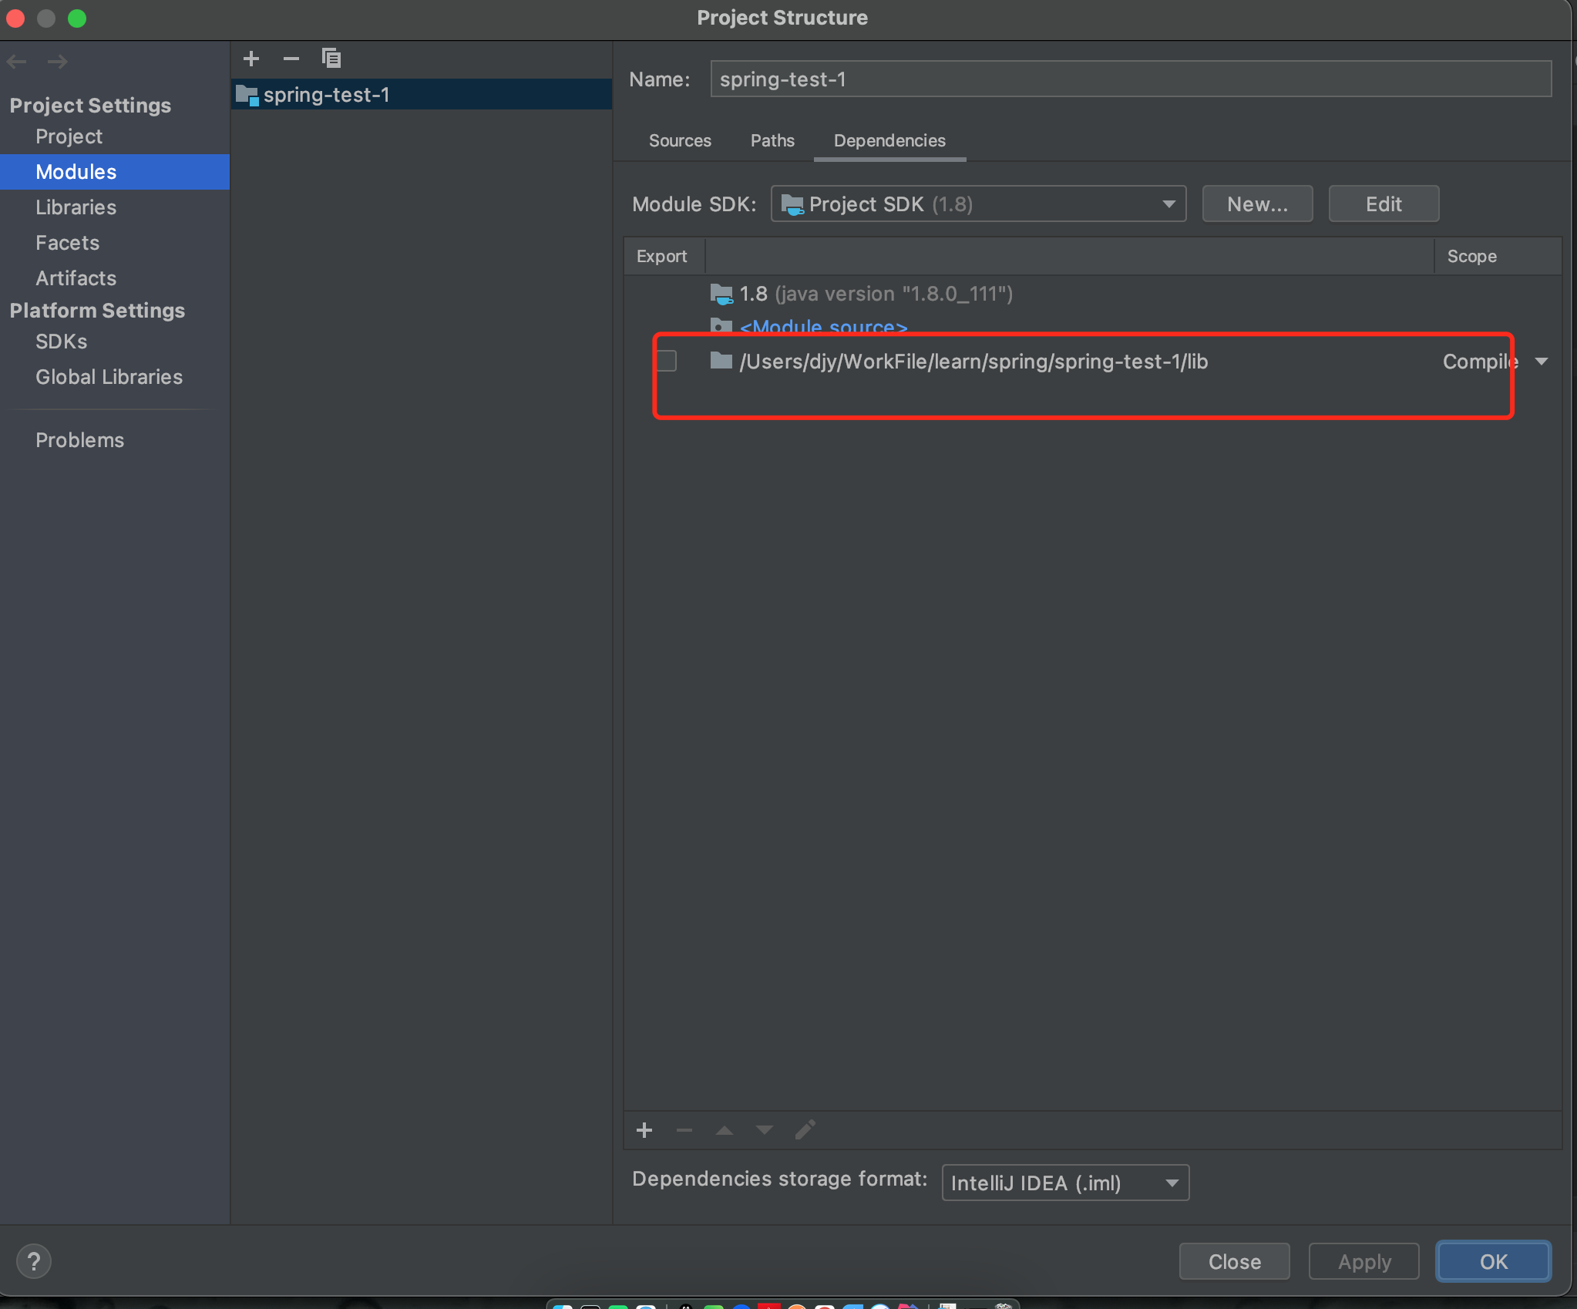Click the lib folder icon in dependencies

tap(721, 360)
